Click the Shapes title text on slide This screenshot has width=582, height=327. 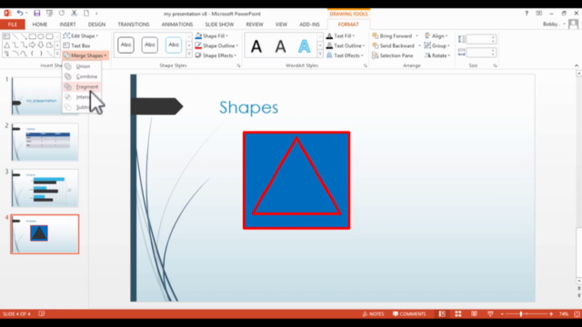[248, 107]
